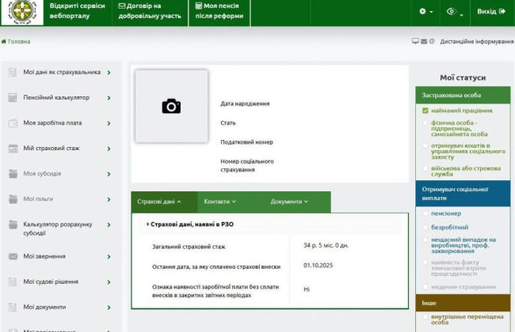Expand chevron for Мої документи
The image size is (515, 332).
tap(109, 307)
